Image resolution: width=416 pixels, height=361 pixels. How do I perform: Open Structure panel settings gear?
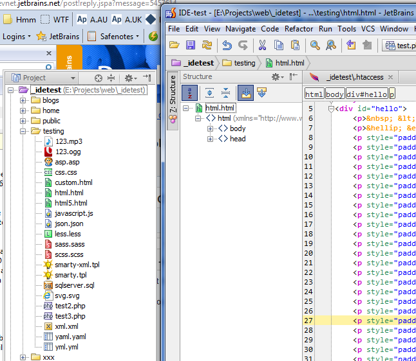[278, 77]
